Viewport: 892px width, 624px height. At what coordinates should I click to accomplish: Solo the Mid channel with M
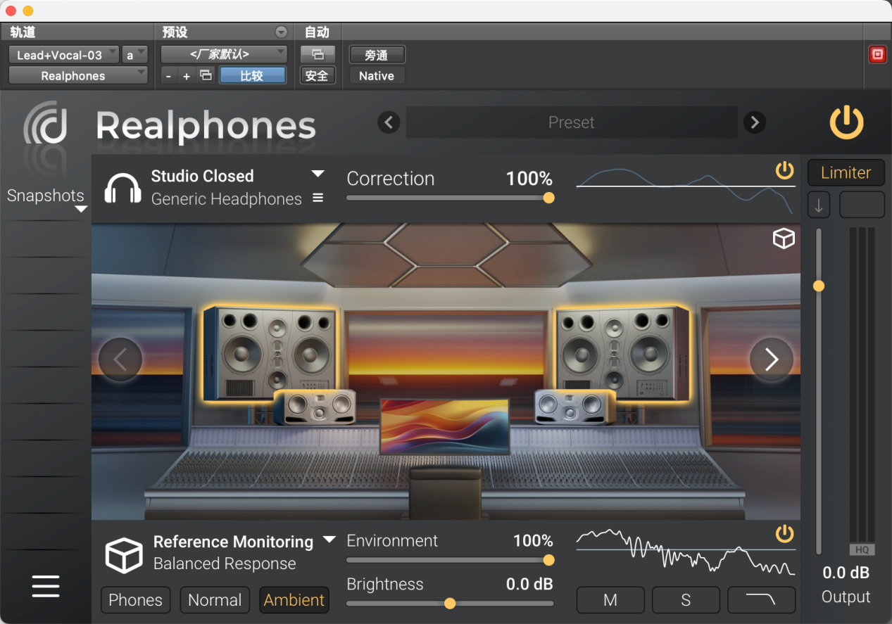click(x=610, y=600)
